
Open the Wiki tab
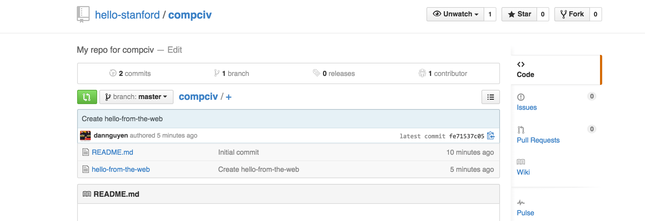point(523,173)
